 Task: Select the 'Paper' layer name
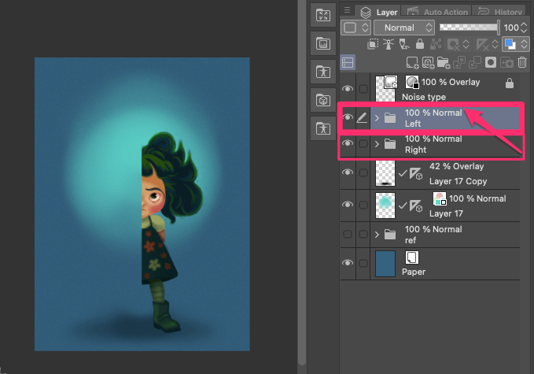[x=414, y=272]
